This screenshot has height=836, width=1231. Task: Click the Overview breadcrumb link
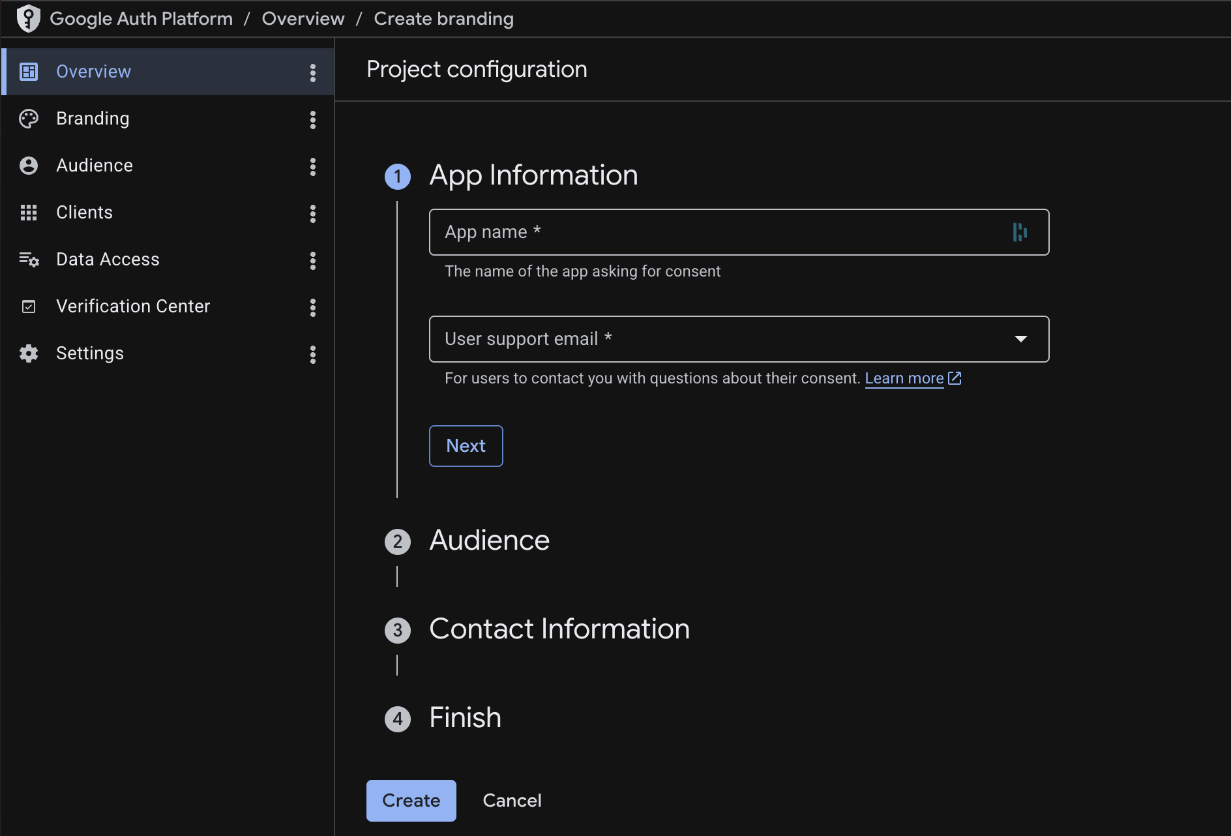click(x=303, y=19)
